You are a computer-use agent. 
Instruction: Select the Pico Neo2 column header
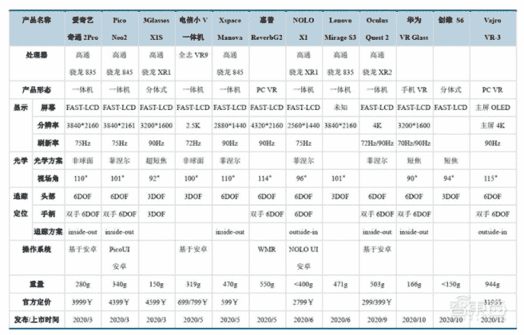pos(120,29)
